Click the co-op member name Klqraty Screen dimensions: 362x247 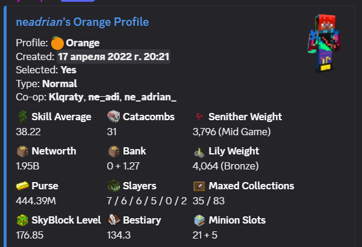pyautogui.click(x=66, y=97)
